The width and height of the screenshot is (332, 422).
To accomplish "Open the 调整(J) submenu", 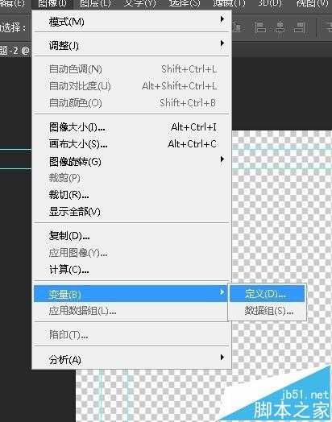I will click(131, 45).
